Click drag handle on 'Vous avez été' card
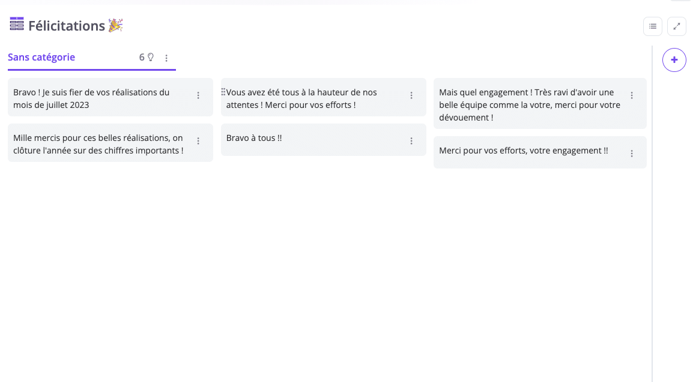Screen dimensions: 696x382 (223, 92)
